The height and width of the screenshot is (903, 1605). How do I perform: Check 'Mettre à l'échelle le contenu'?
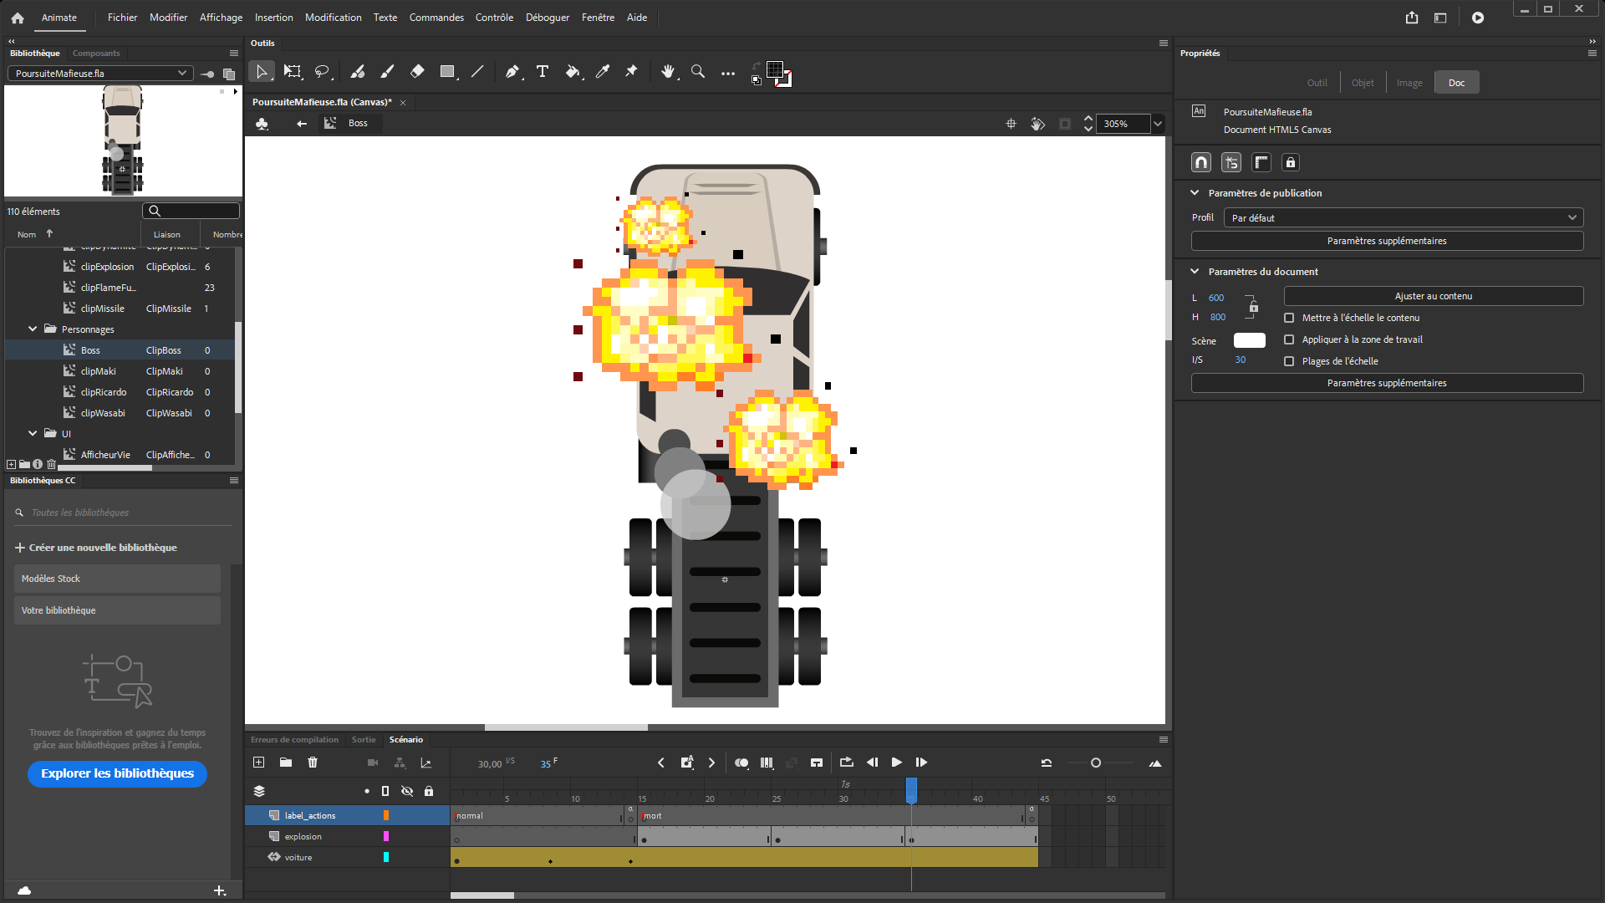click(x=1289, y=318)
